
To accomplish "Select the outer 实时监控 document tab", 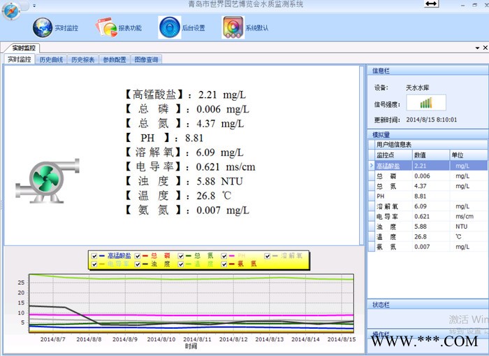I will pos(24,48).
